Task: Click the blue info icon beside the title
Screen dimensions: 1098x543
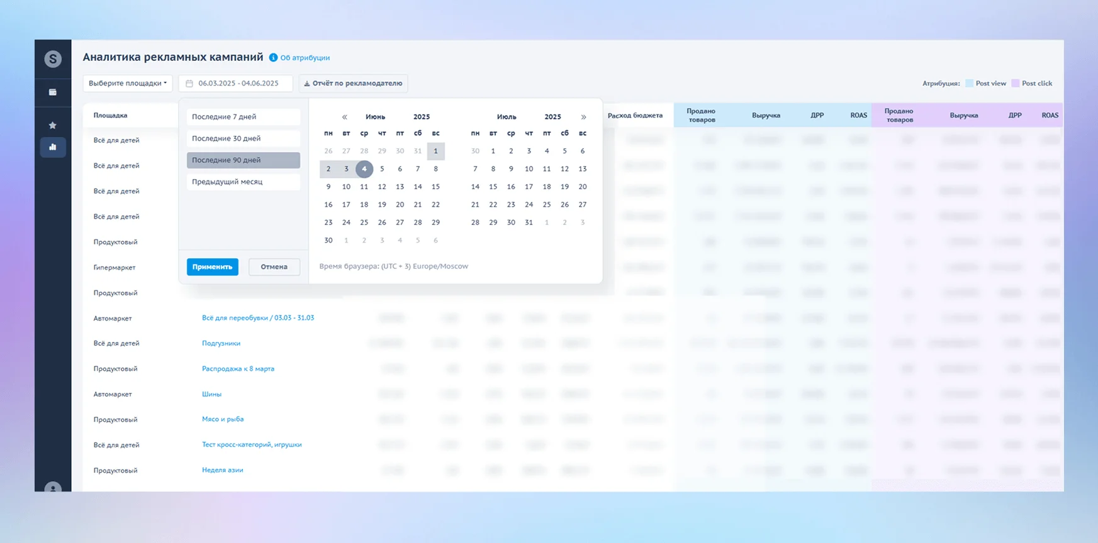Action: (x=273, y=58)
